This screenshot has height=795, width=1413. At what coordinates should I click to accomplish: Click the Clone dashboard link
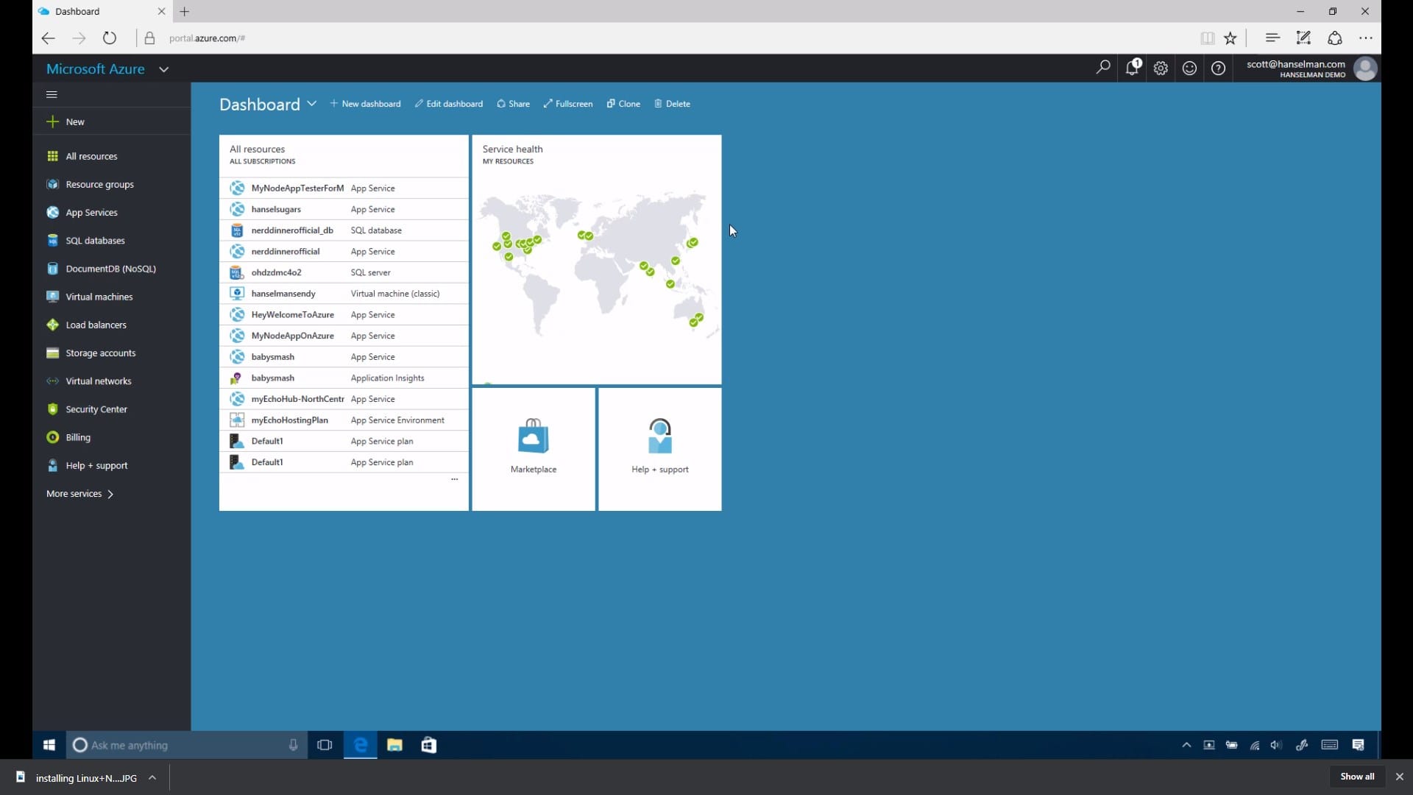coord(623,103)
